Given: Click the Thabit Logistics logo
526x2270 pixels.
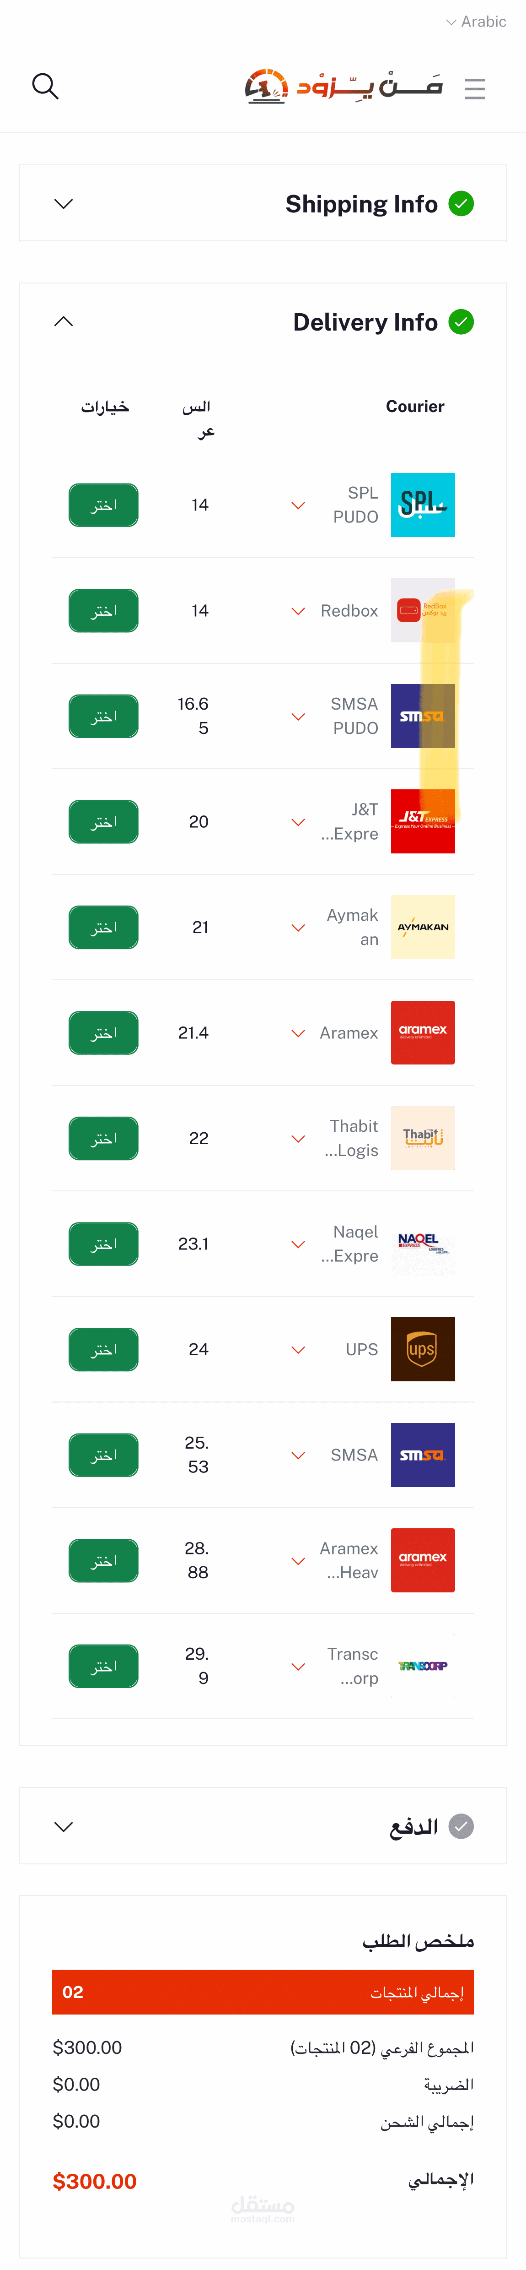Looking at the screenshot, I should point(423,1139).
